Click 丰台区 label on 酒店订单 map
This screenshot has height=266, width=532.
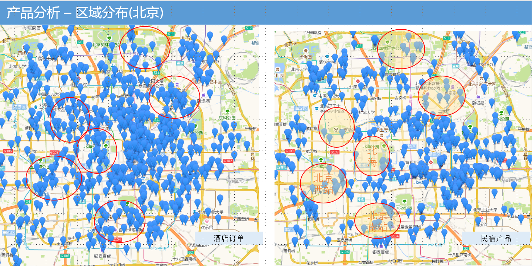tap(8, 233)
